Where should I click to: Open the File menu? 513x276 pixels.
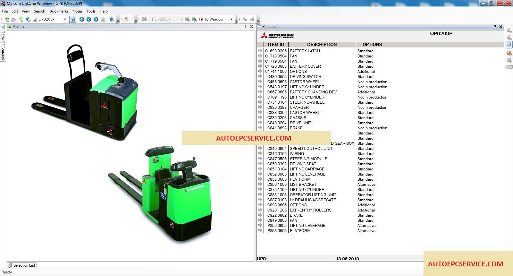pos(5,11)
